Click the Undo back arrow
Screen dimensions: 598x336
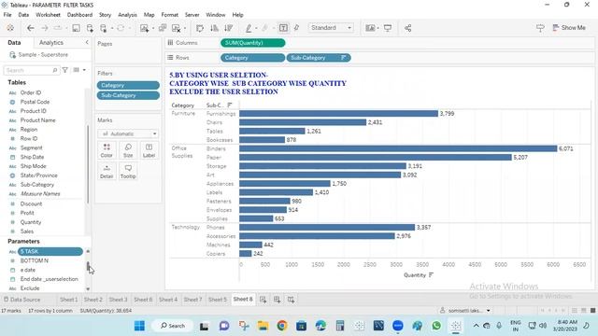coord(31,28)
